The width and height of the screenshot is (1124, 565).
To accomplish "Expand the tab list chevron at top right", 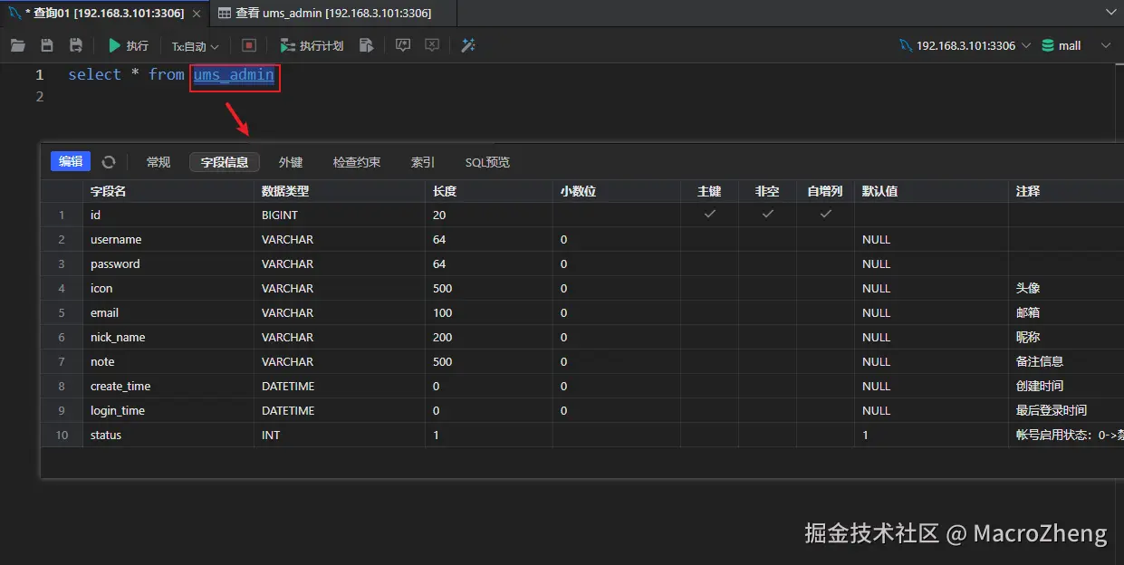I will (1111, 13).
